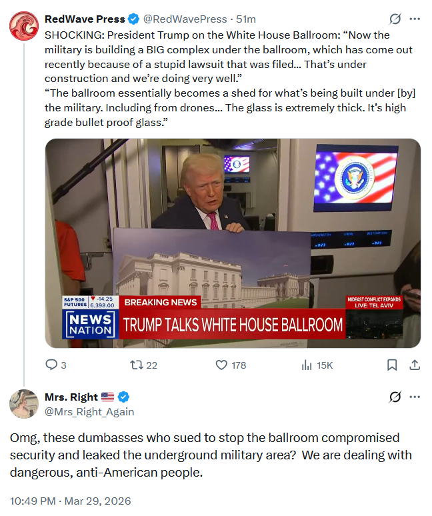This screenshot has height=516, width=432.
Task: Click the RedWave Press display name
Action: pyautogui.click(x=85, y=19)
